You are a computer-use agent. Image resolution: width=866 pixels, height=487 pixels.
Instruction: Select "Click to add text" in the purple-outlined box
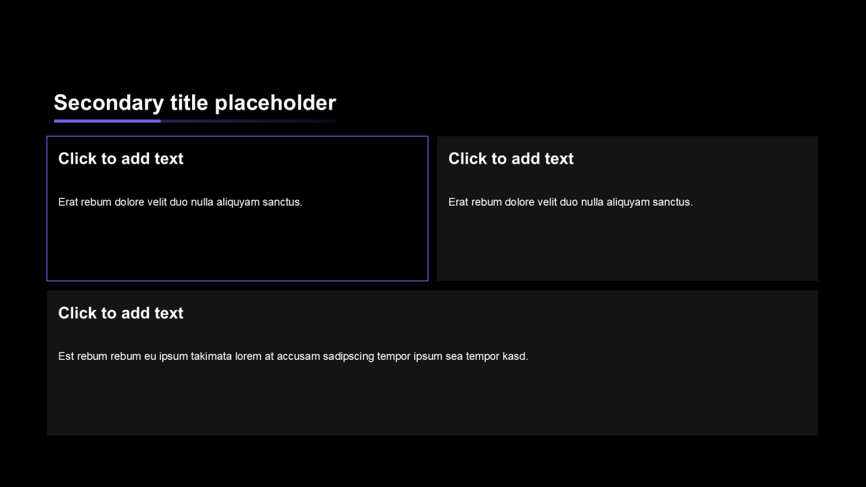(120, 159)
